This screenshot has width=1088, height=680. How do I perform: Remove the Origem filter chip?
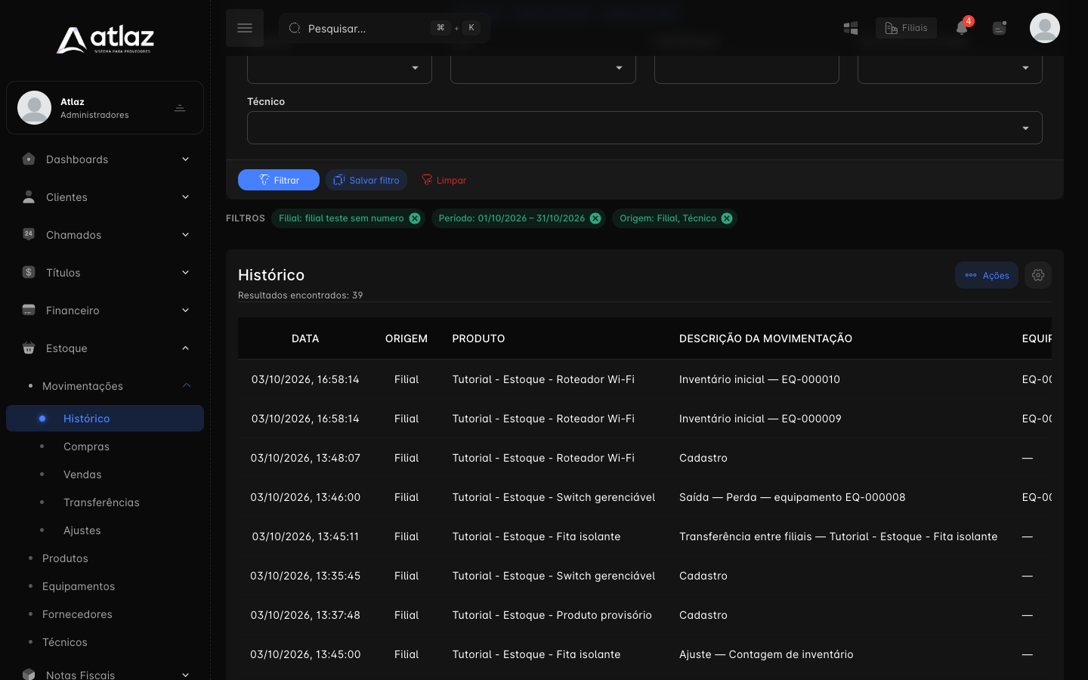pos(727,218)
